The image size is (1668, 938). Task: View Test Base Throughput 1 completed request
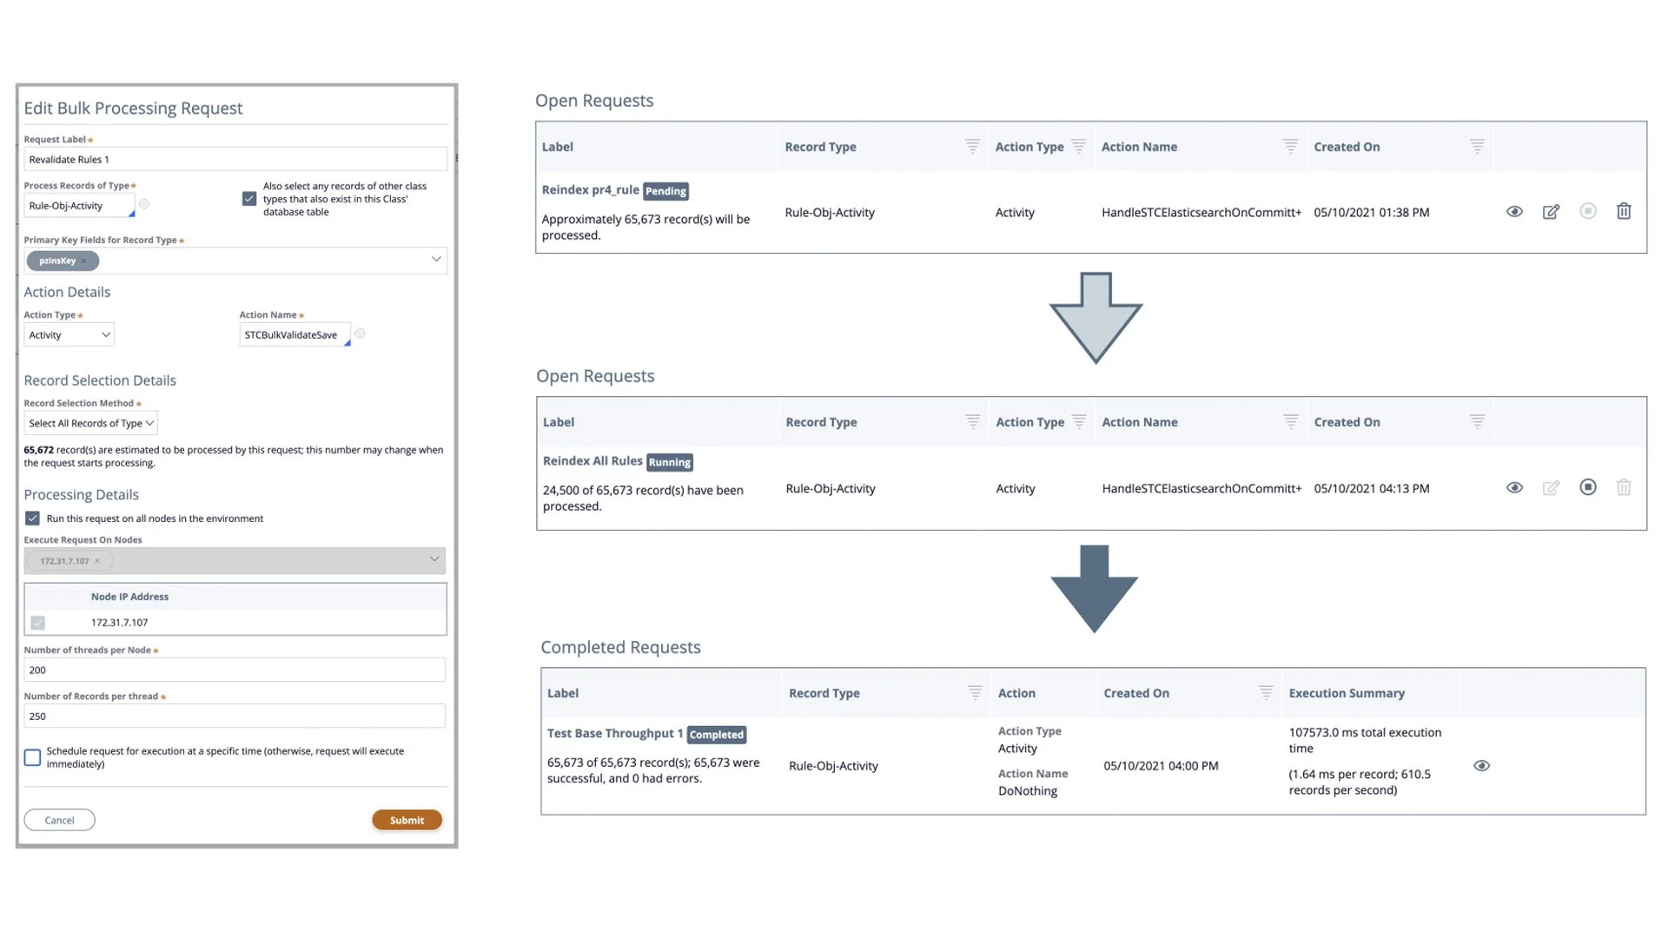coord(1481,766)
